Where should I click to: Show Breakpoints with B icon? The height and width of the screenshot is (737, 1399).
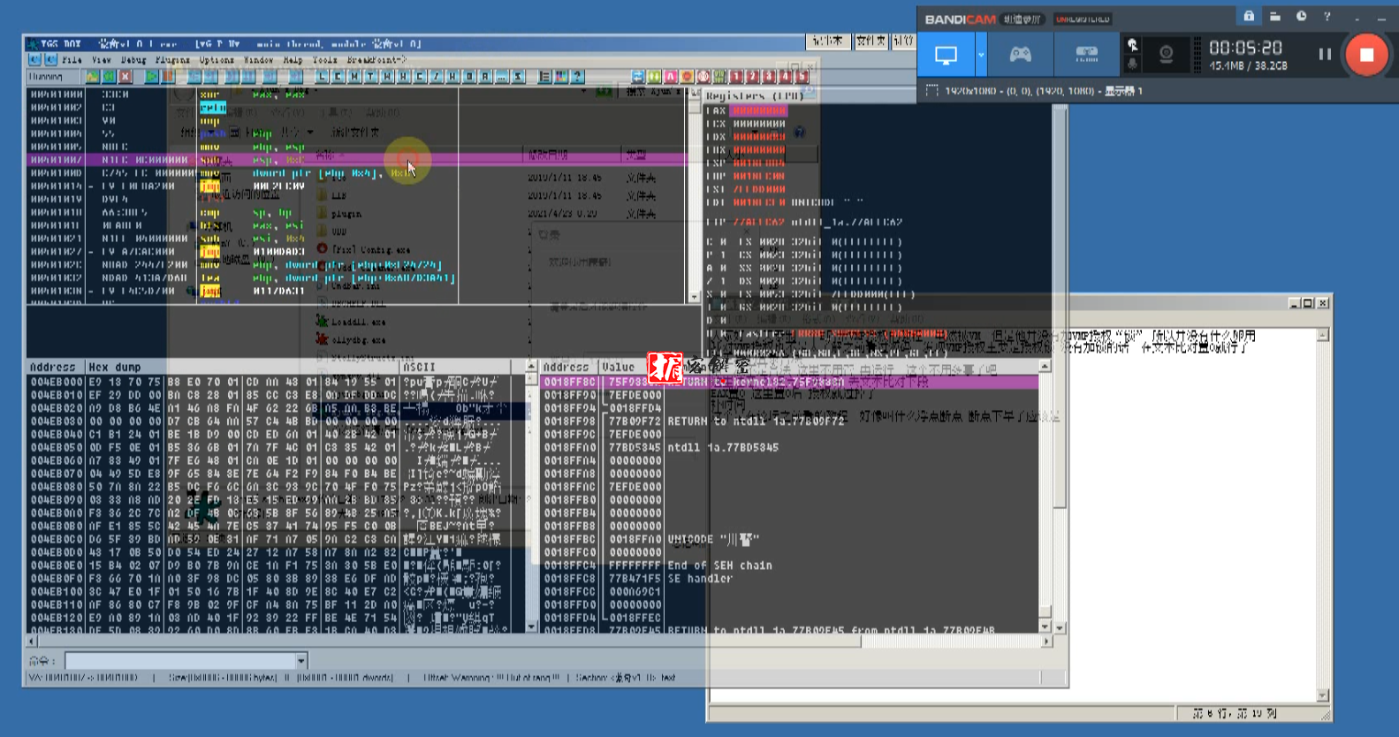(468, 77)
